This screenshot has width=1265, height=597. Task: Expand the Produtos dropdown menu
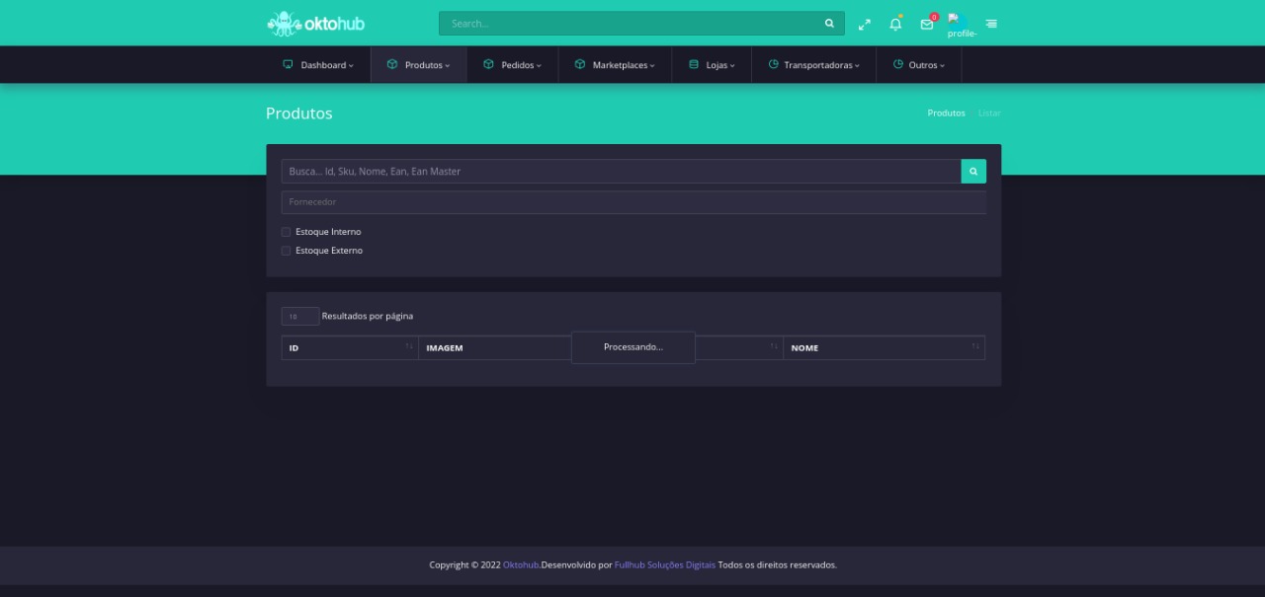419,65
